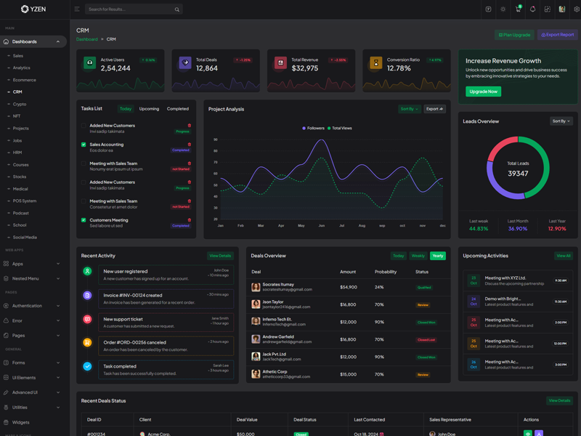Switch theme using the sun icon
Viewport: 581px width, 436px height.
click(x=503, y=9)
